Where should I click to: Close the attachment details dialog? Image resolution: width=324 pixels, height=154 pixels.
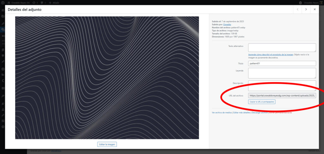[x=315, y=10]
